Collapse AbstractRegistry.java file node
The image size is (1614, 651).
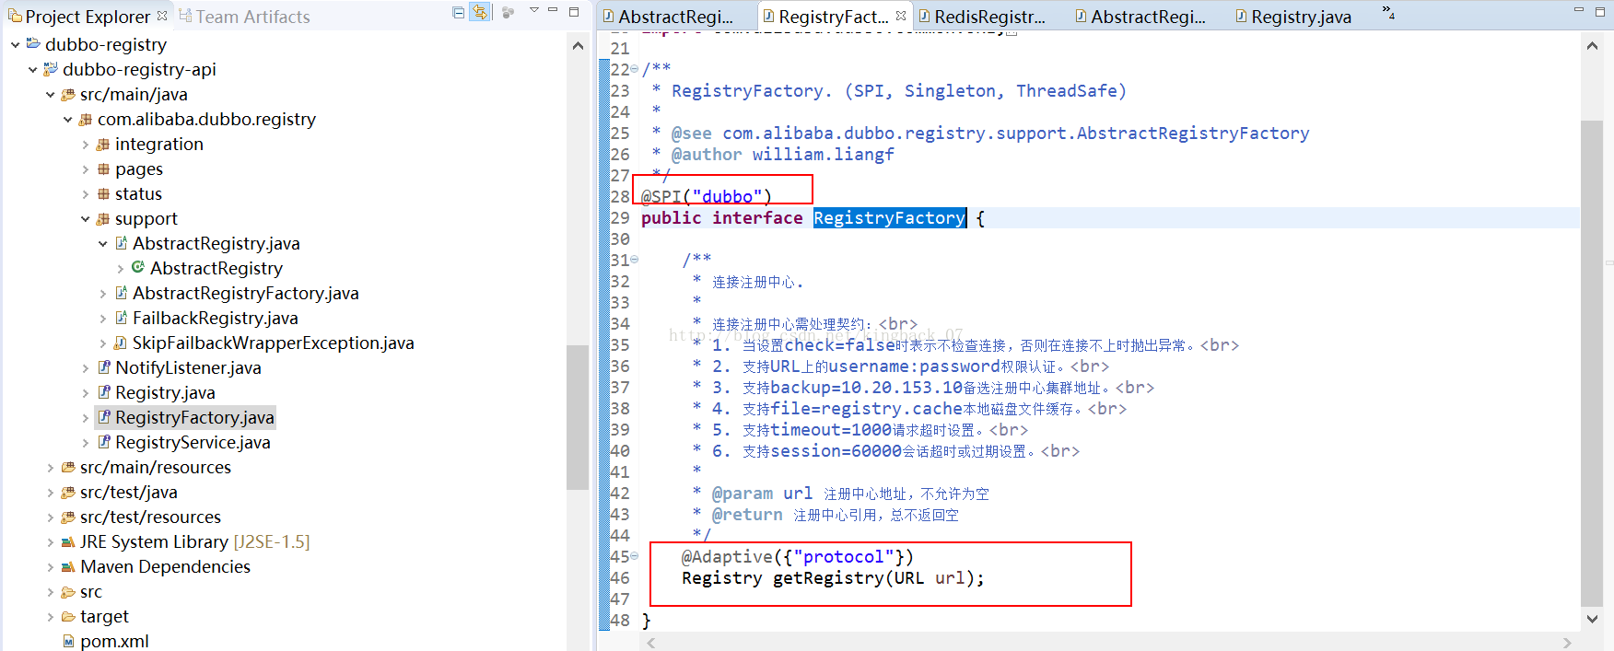[x=102, y=244]
